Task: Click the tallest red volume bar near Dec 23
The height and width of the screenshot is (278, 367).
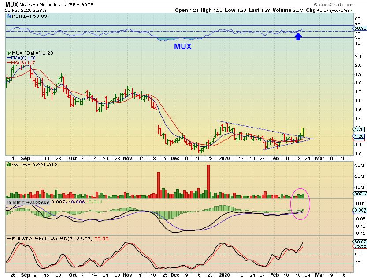Action: (x=208, y=181)
